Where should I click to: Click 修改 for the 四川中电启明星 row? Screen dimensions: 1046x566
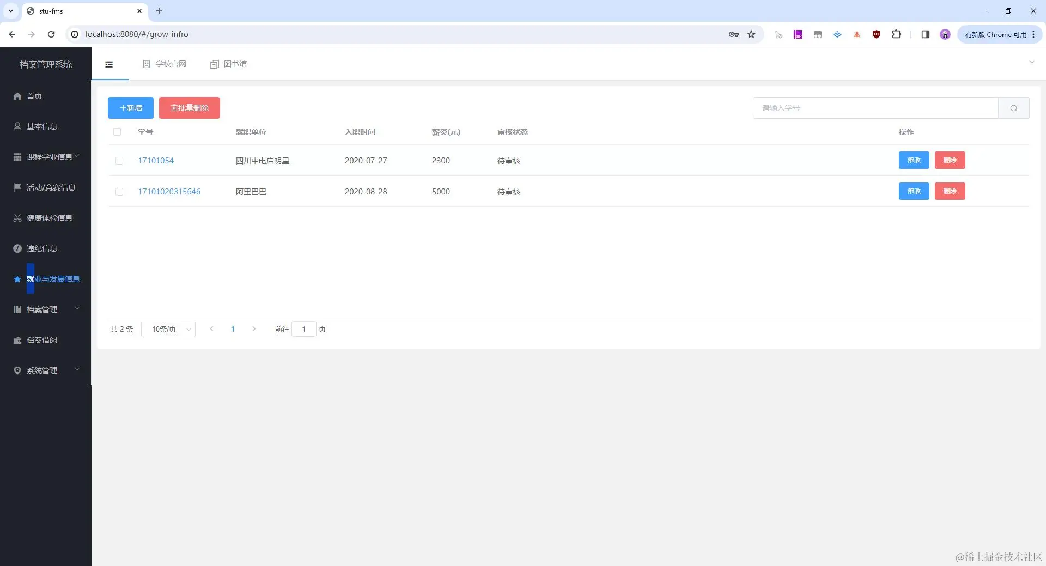click(x=914, y=160)
